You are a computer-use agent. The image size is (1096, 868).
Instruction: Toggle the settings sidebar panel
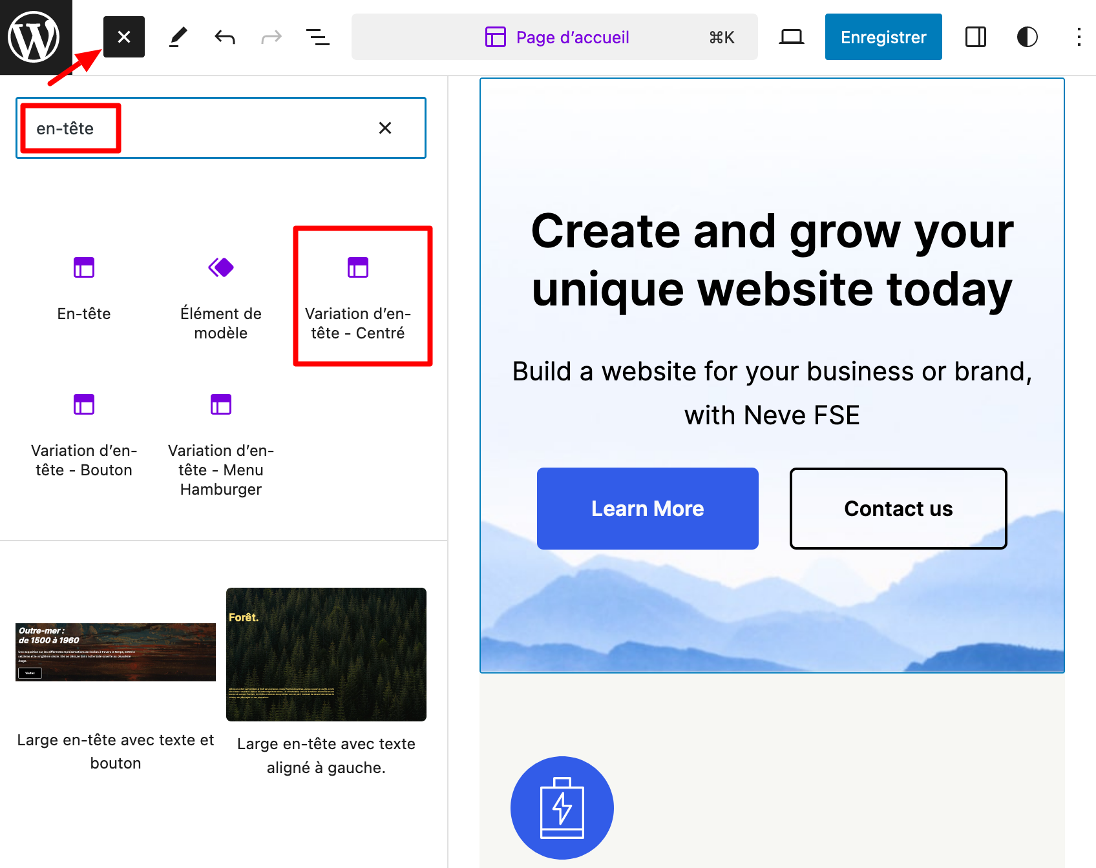tap(975, 37)
